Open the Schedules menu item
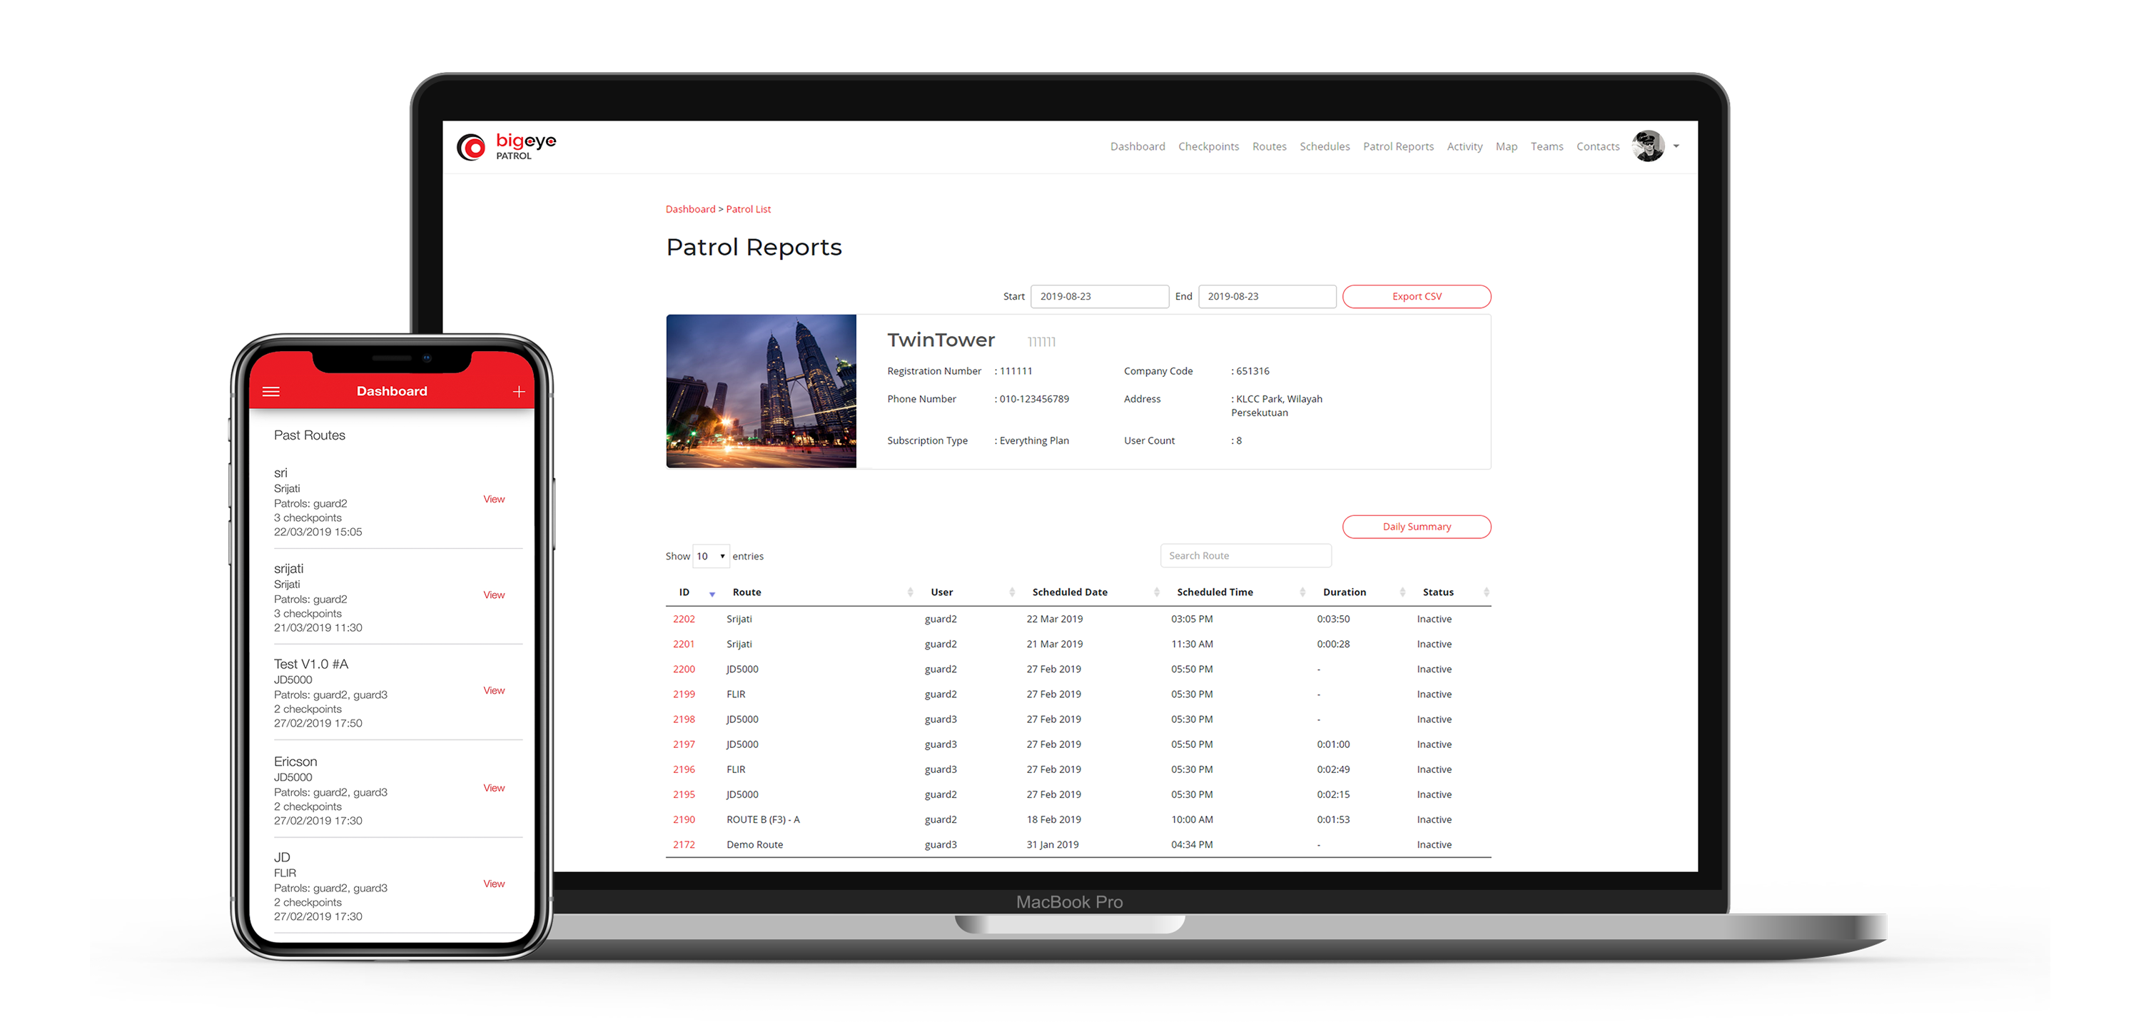The image size is (2141, 1022). point(1325,146)
